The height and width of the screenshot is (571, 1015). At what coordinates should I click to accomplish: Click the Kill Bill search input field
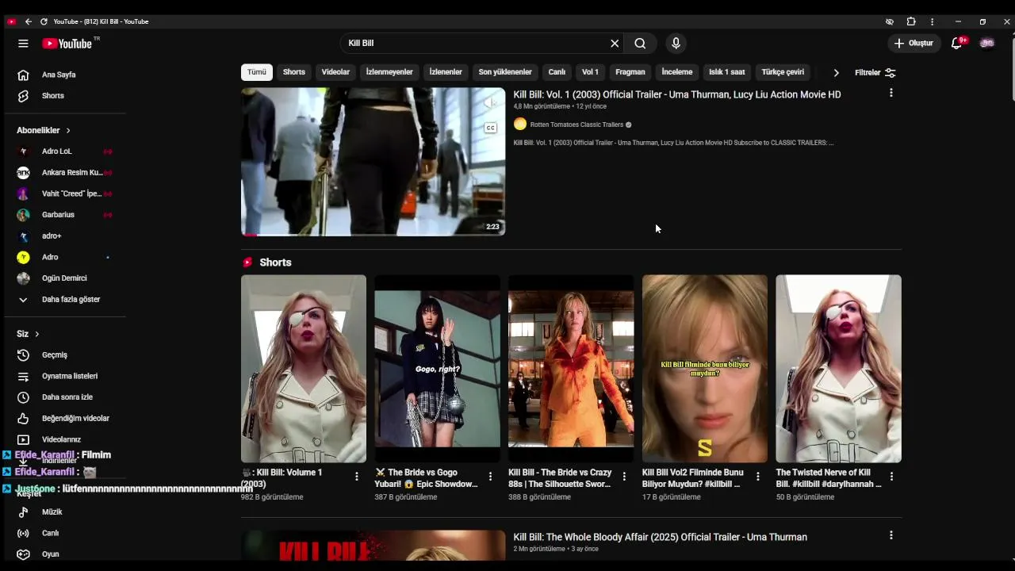(x=476, y=44)
